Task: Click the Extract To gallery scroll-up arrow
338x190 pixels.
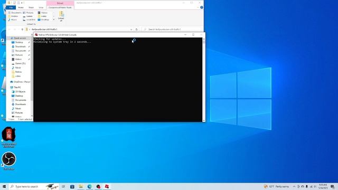Action: click(x=54, y=13)
